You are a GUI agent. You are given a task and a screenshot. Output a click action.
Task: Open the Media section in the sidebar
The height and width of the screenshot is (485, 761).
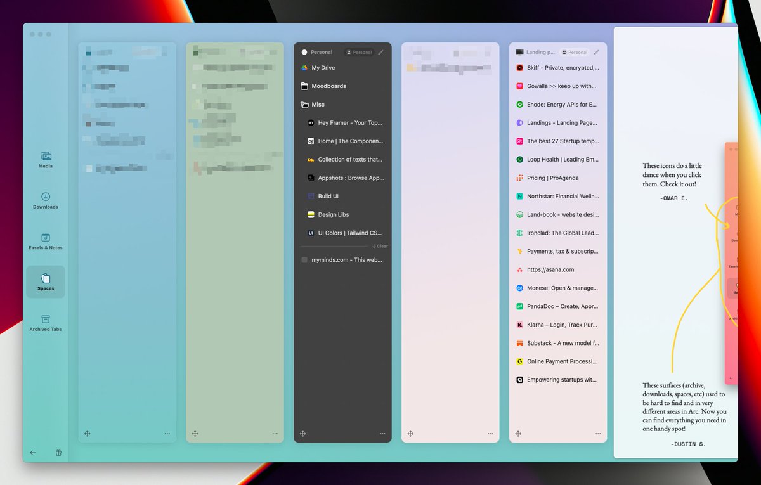(x=46, y=159)
